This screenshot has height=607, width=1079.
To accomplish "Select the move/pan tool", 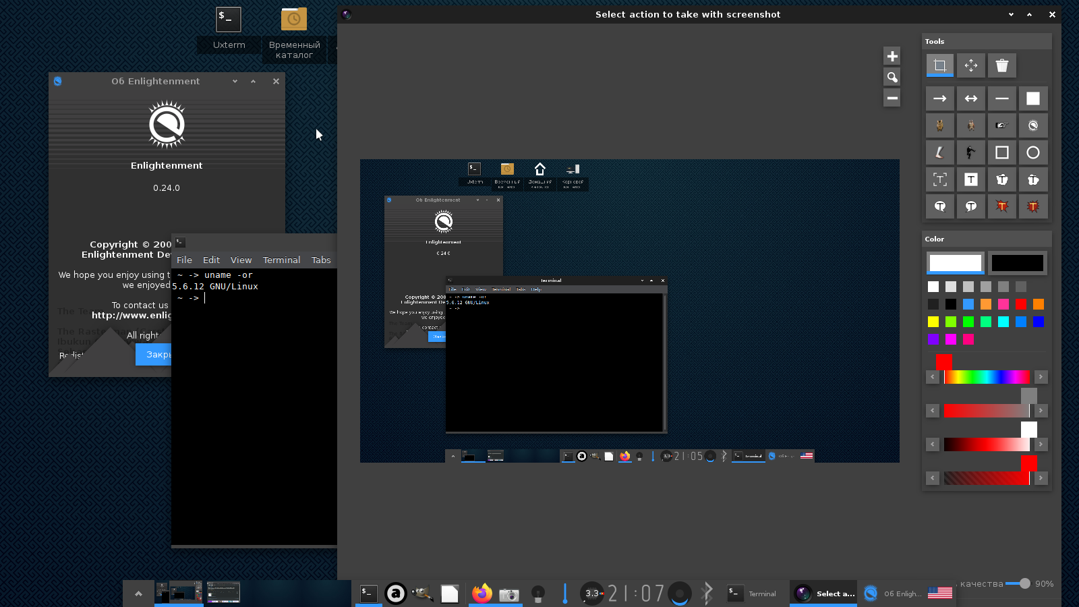I will tap(970, 65).
